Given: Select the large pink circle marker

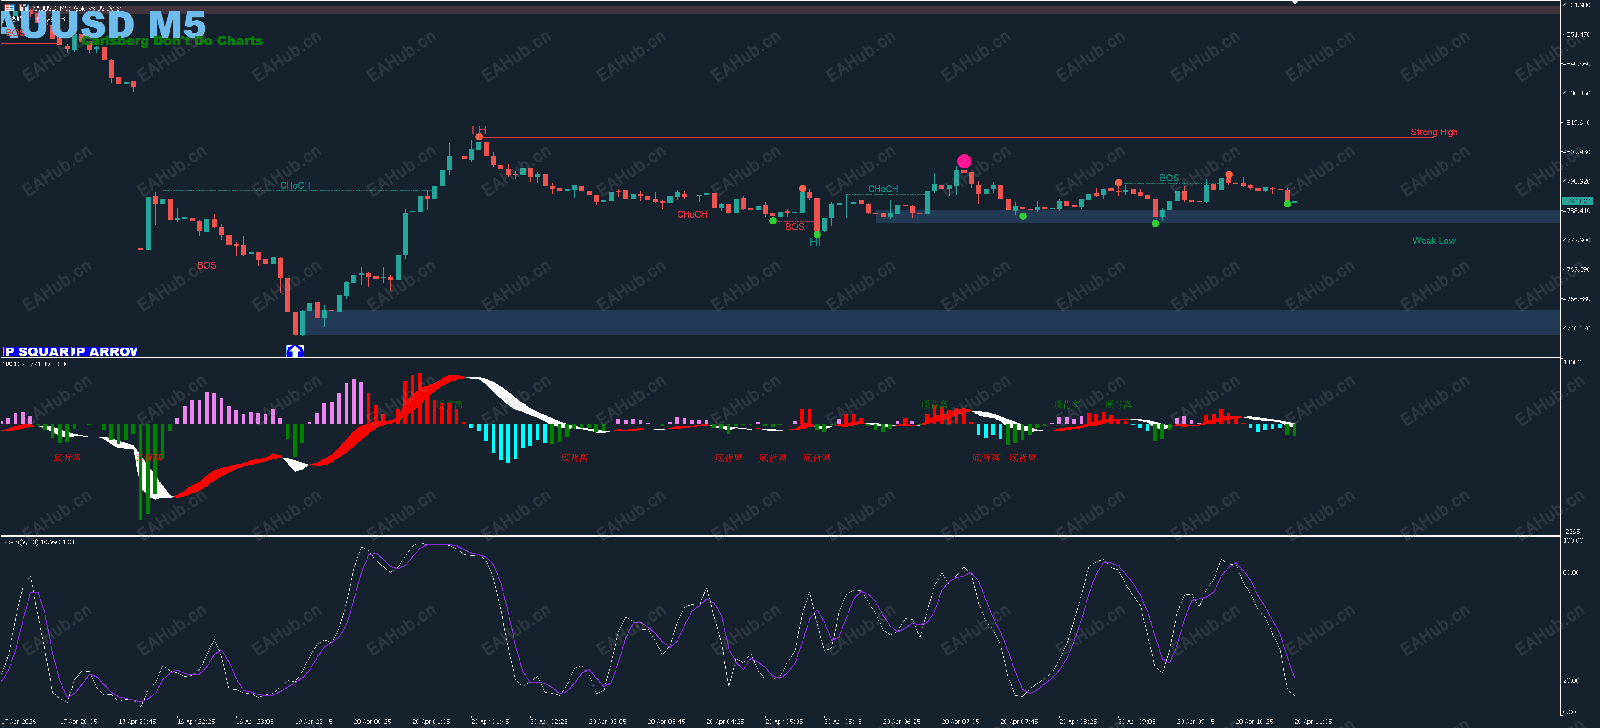Looking at the screenshot, I should pyautogui.click(x=964, y=162).
